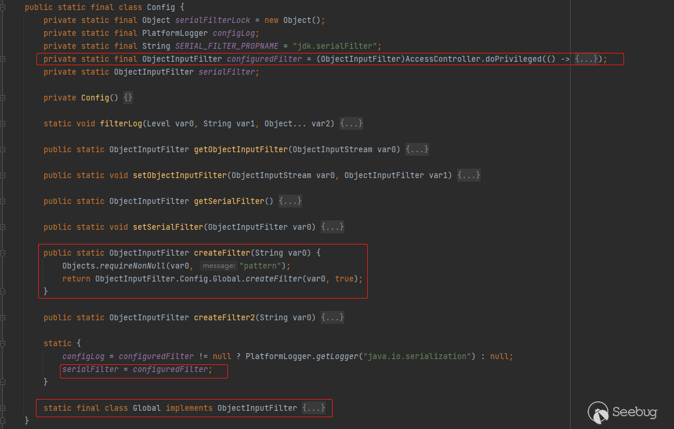Click configuredFilter in its field declaration
Image resolution: width=674 pixels, height=429 pixels.
[264, 59]
